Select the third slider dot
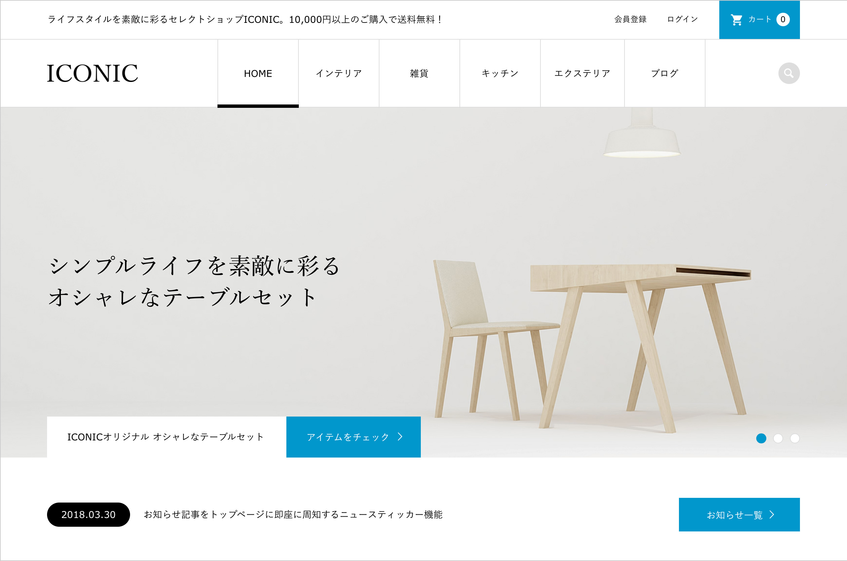This screenshot has width=847, height=561. [795, 438]
